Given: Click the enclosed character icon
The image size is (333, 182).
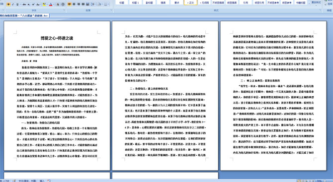Looking at the screenshot, I should tap(63, 4).
